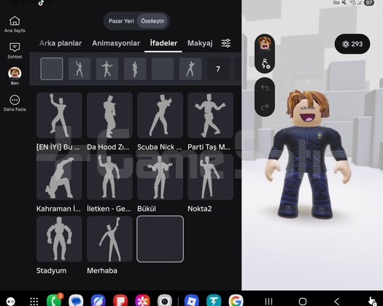Open Daha Fazla more menu
This screenshot has width=383, height=306.
[15, 103]
